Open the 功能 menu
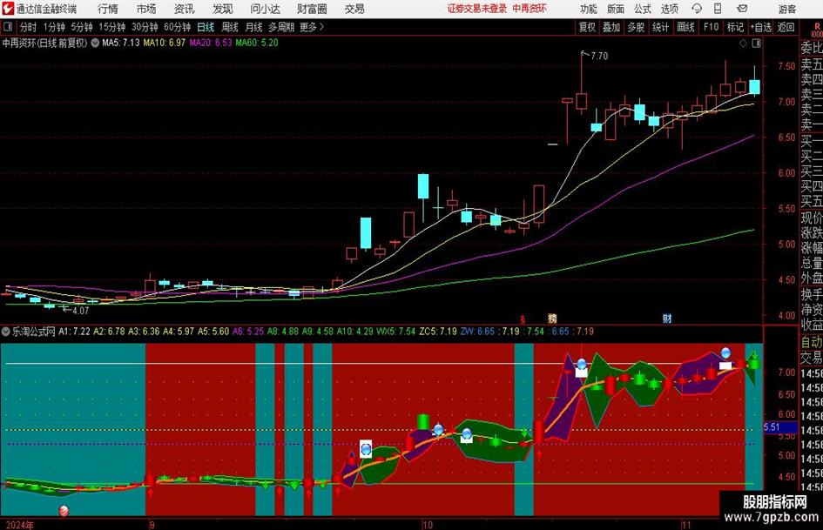The image size is (823, 530). [x=589, y=9]
